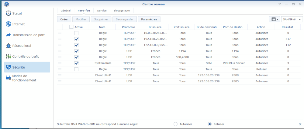Click the Créer button

64,19
